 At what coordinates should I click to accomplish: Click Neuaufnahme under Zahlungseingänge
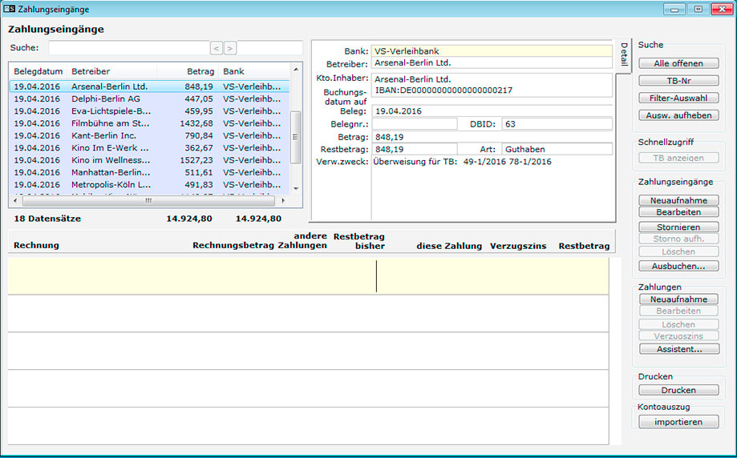(x=678, y=200)
